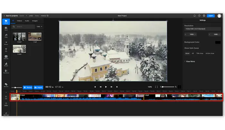Screen dimensions: 225x130
Task: Click the orange playhead marker on ruler
Action: (x=17, y=91)
